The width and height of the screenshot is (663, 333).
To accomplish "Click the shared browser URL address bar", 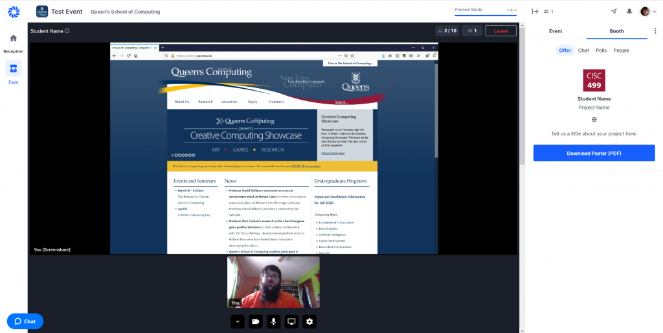I will [x=260, y=56].
